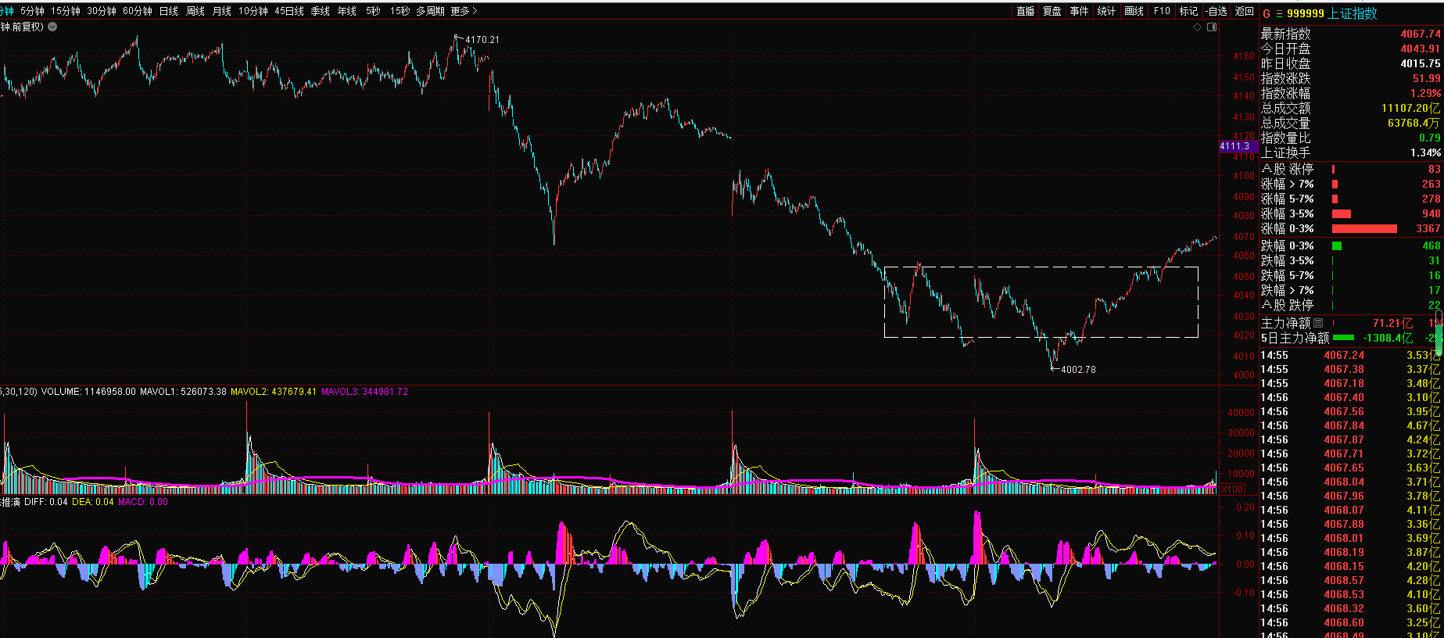1444x638 pixels.
Task: Click the diamond icon above the chart
Action: point(1197,27)
